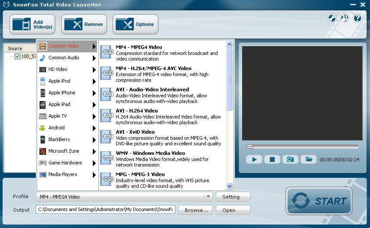Click the Apple TV box icon
This screenshot has height=228, width=370.
[x=43, y=116]
